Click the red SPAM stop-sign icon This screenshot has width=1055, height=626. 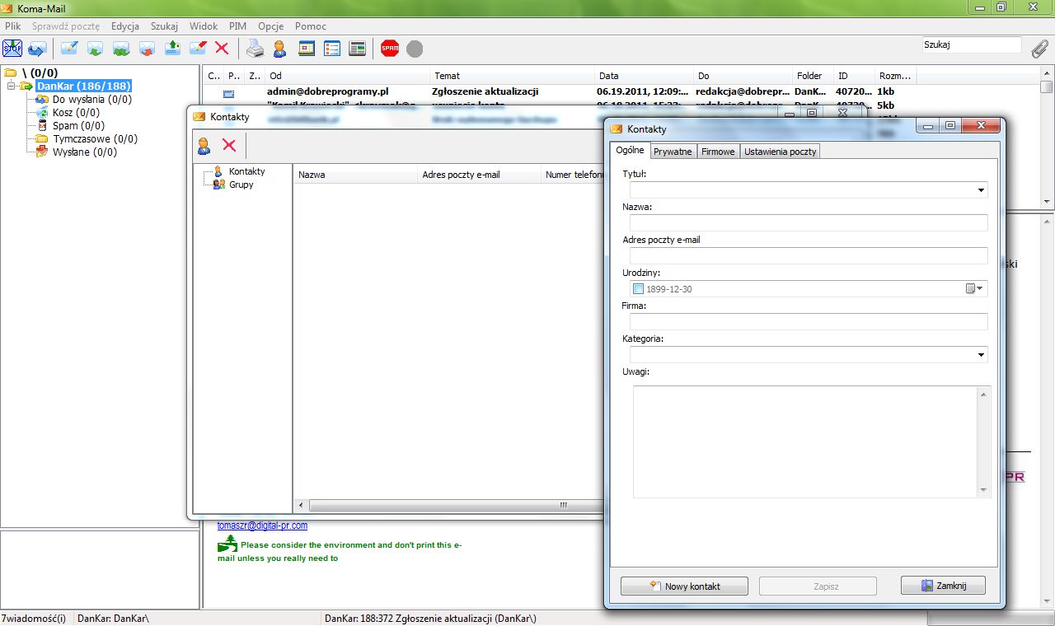pos(390,49)
